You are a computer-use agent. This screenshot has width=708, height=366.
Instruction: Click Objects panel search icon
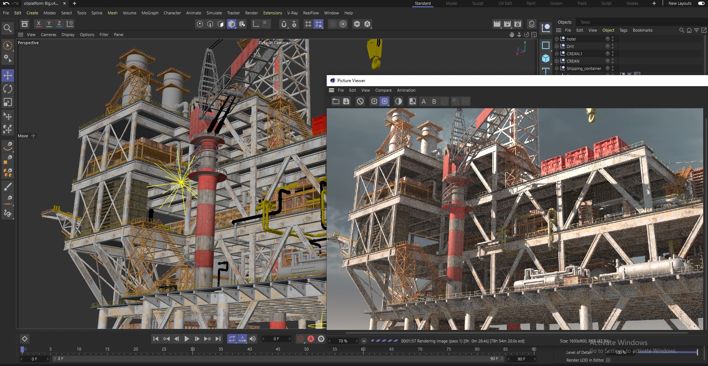pos(681,30)
